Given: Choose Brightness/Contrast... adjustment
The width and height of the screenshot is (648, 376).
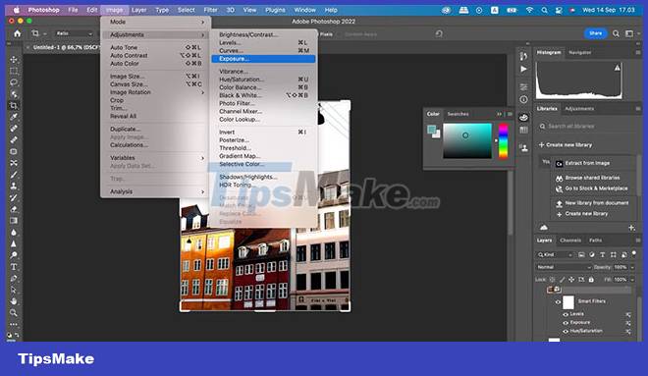Looking at the screenshot, I should pos(263,34).
